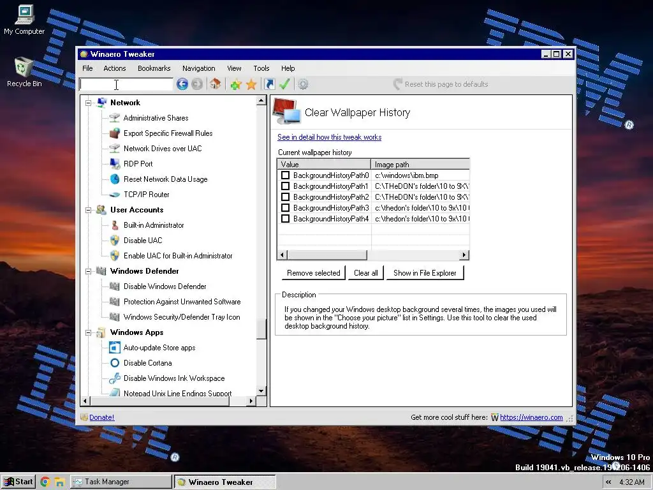The width and height of the screenshot is (653, 490).
Task: Open the Navigation menu
Action: (199, 68)
